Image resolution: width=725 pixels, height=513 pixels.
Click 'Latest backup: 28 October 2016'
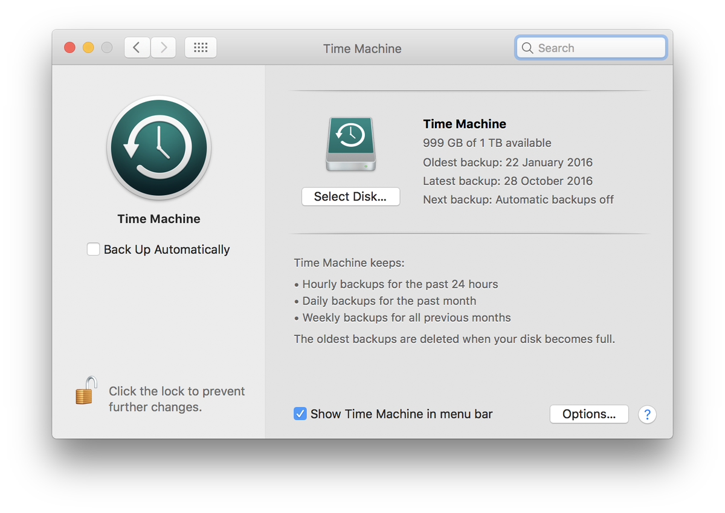507,181
